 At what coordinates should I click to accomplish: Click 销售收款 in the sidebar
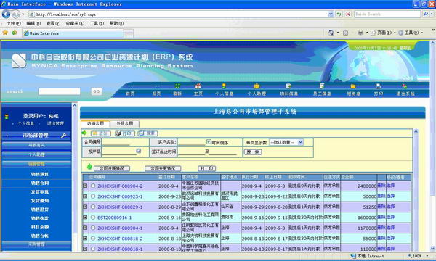tap(40, 218)
